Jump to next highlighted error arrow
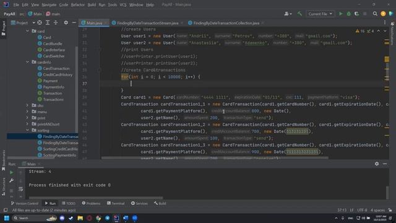Screen dimensions: 396x223 pyautogui.click(x=385, y=31)
